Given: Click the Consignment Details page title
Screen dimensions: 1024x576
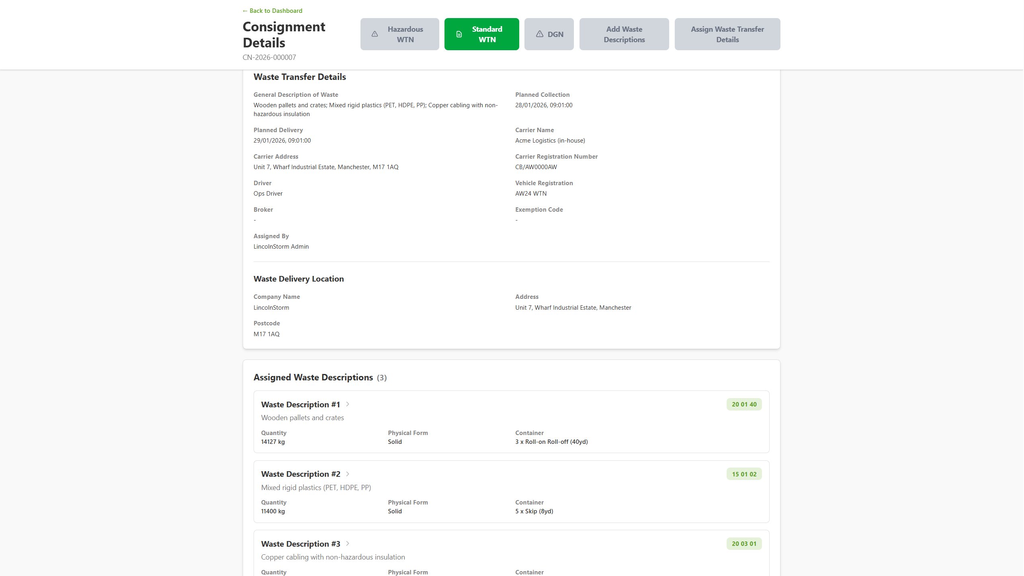Looking at the screenshot, I should 284,35.
